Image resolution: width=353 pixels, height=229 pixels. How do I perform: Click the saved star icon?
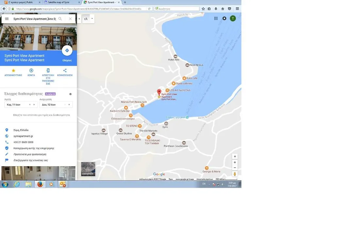tap(13, 71)
